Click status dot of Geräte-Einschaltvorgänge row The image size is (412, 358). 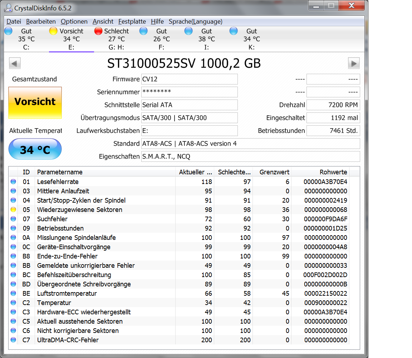[13, 247]
